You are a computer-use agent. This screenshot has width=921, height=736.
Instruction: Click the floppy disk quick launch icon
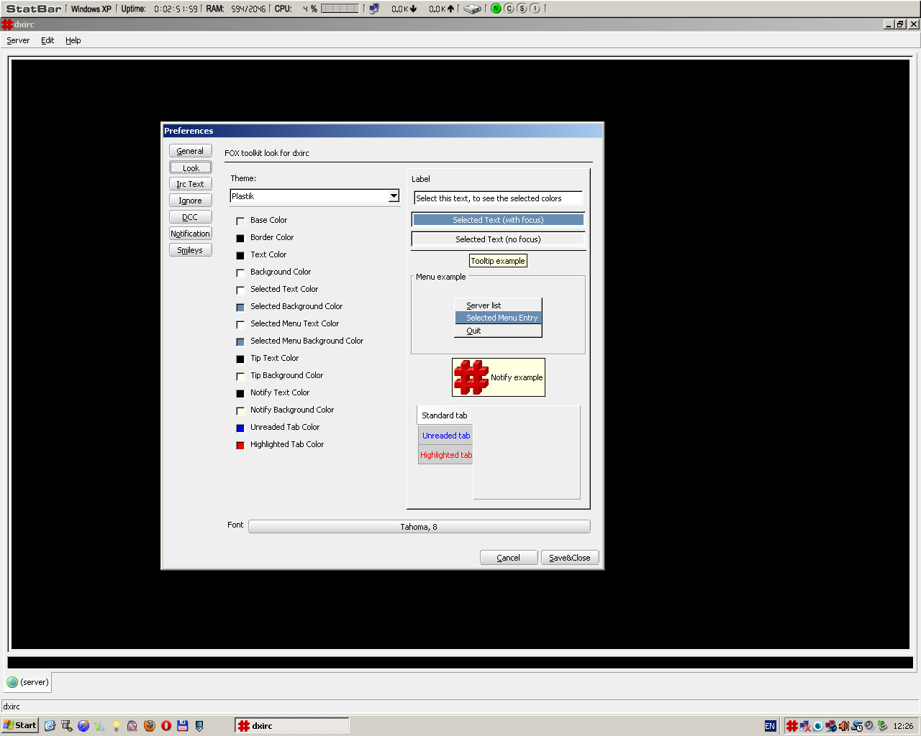pos(182,725)
